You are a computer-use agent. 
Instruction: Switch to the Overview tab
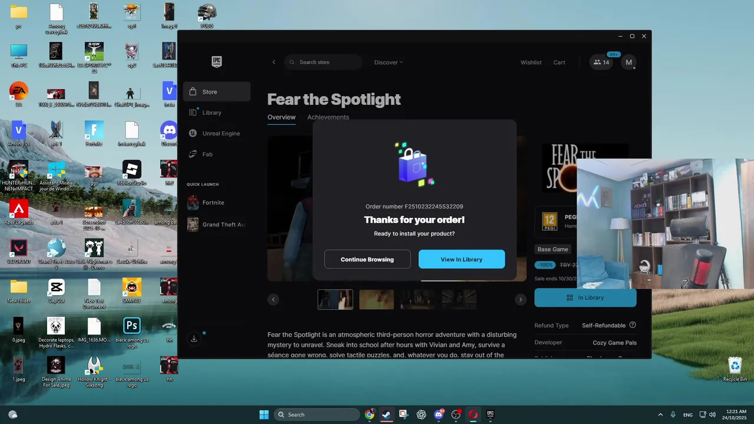282,117
